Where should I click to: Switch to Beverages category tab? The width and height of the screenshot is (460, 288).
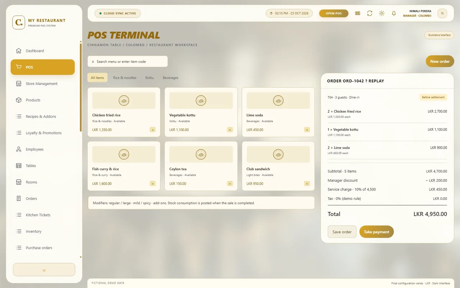(x=170, y=78)
